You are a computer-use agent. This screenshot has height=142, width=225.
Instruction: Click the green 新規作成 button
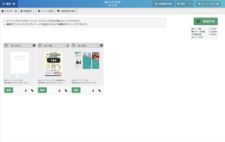tap(205, 21)
